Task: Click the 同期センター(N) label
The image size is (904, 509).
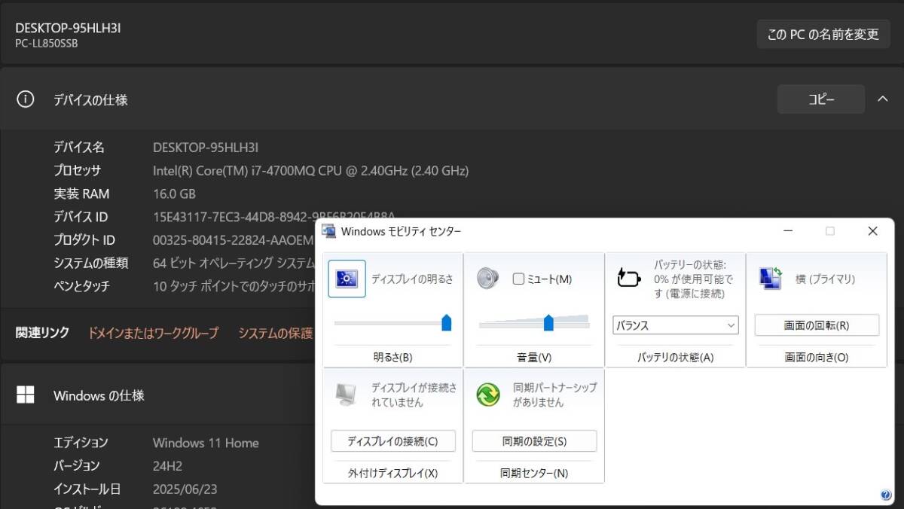Action: pyautogui.click(x=534, y=474)
